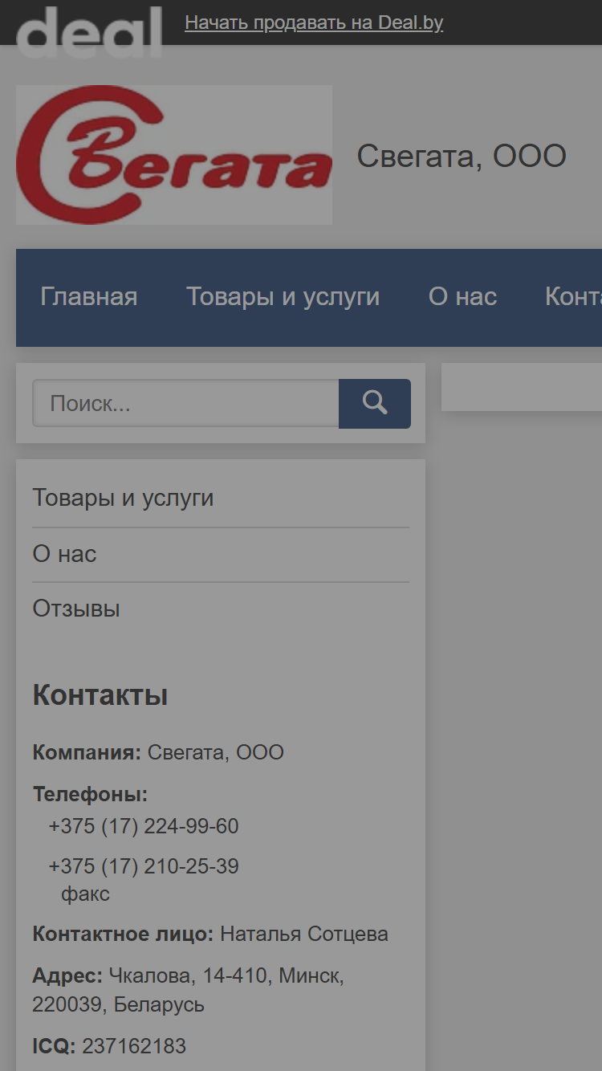Go to Главная in navigation bar
602x1071 pixels.
click(x=89, y=297)
